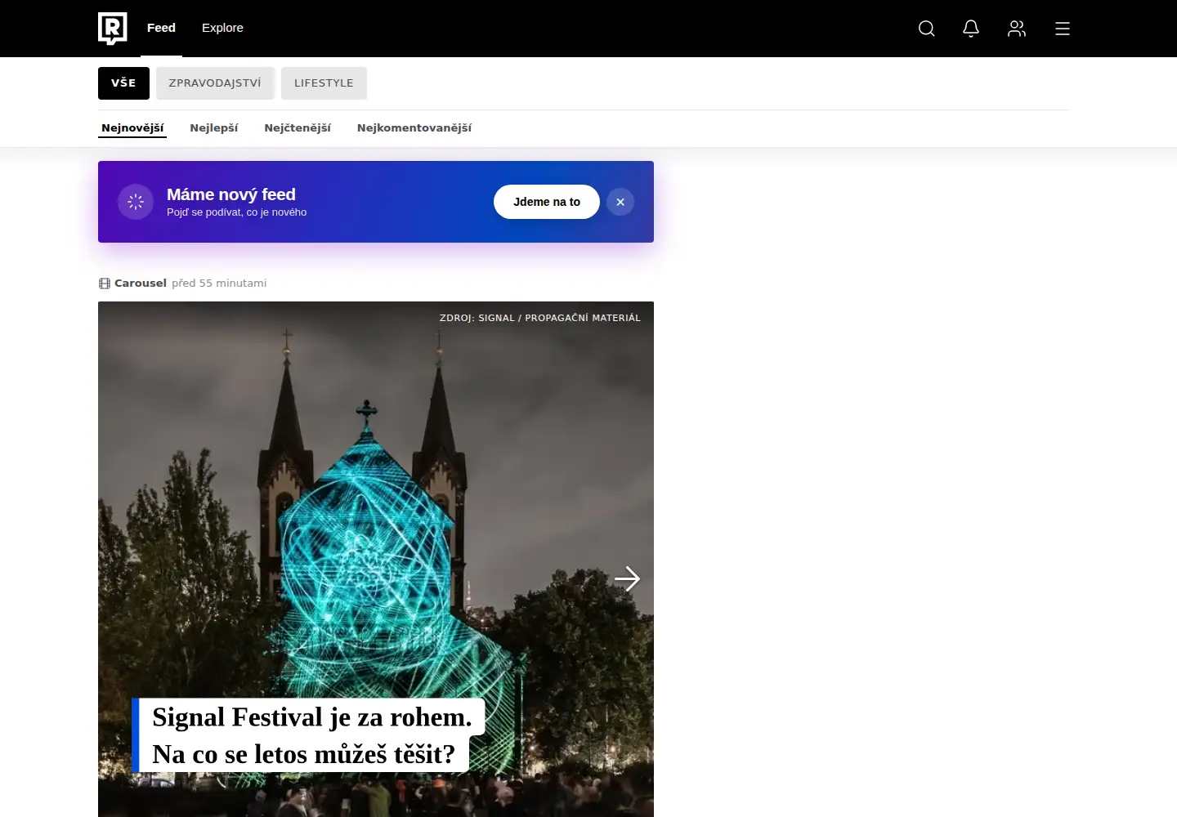Click 'ZDROJ: SIGNAL / PROPAGAČNÍ MATERIÁL' credit
1177x817 pixels.
[540, 318]
